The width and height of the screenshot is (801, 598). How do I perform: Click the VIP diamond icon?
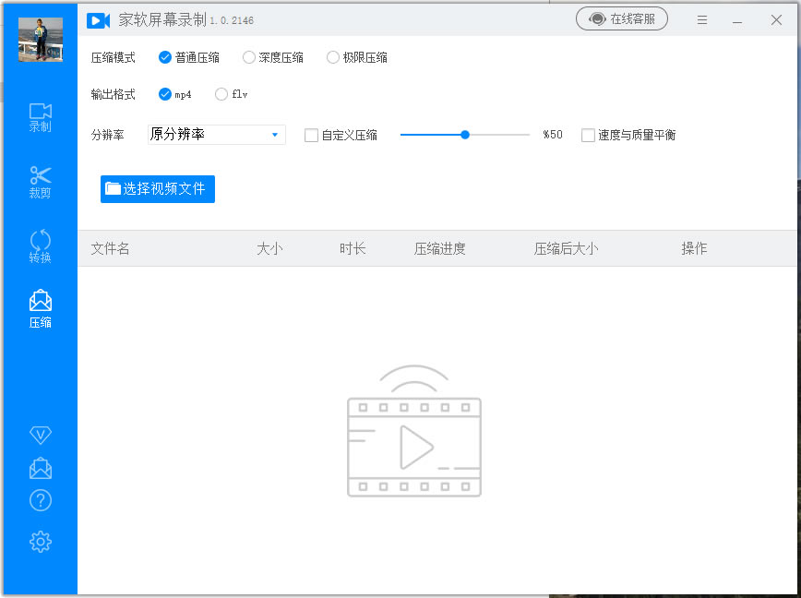tap(40, 435)
